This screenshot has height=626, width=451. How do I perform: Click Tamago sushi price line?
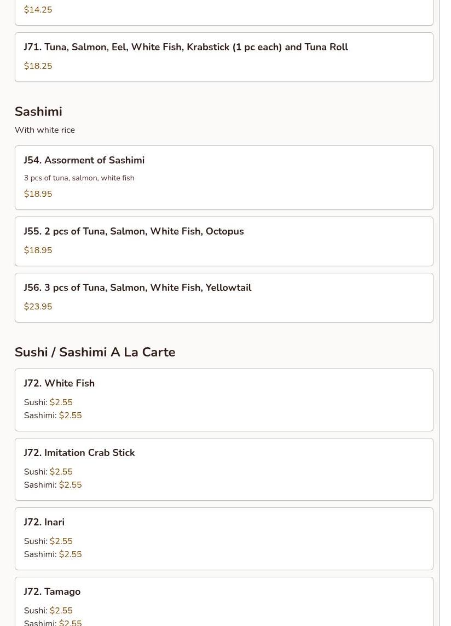click(48, 611)
